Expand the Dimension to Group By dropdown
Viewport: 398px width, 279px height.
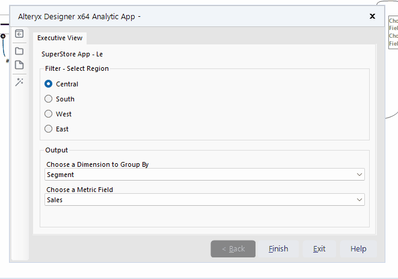coord(360,175)
